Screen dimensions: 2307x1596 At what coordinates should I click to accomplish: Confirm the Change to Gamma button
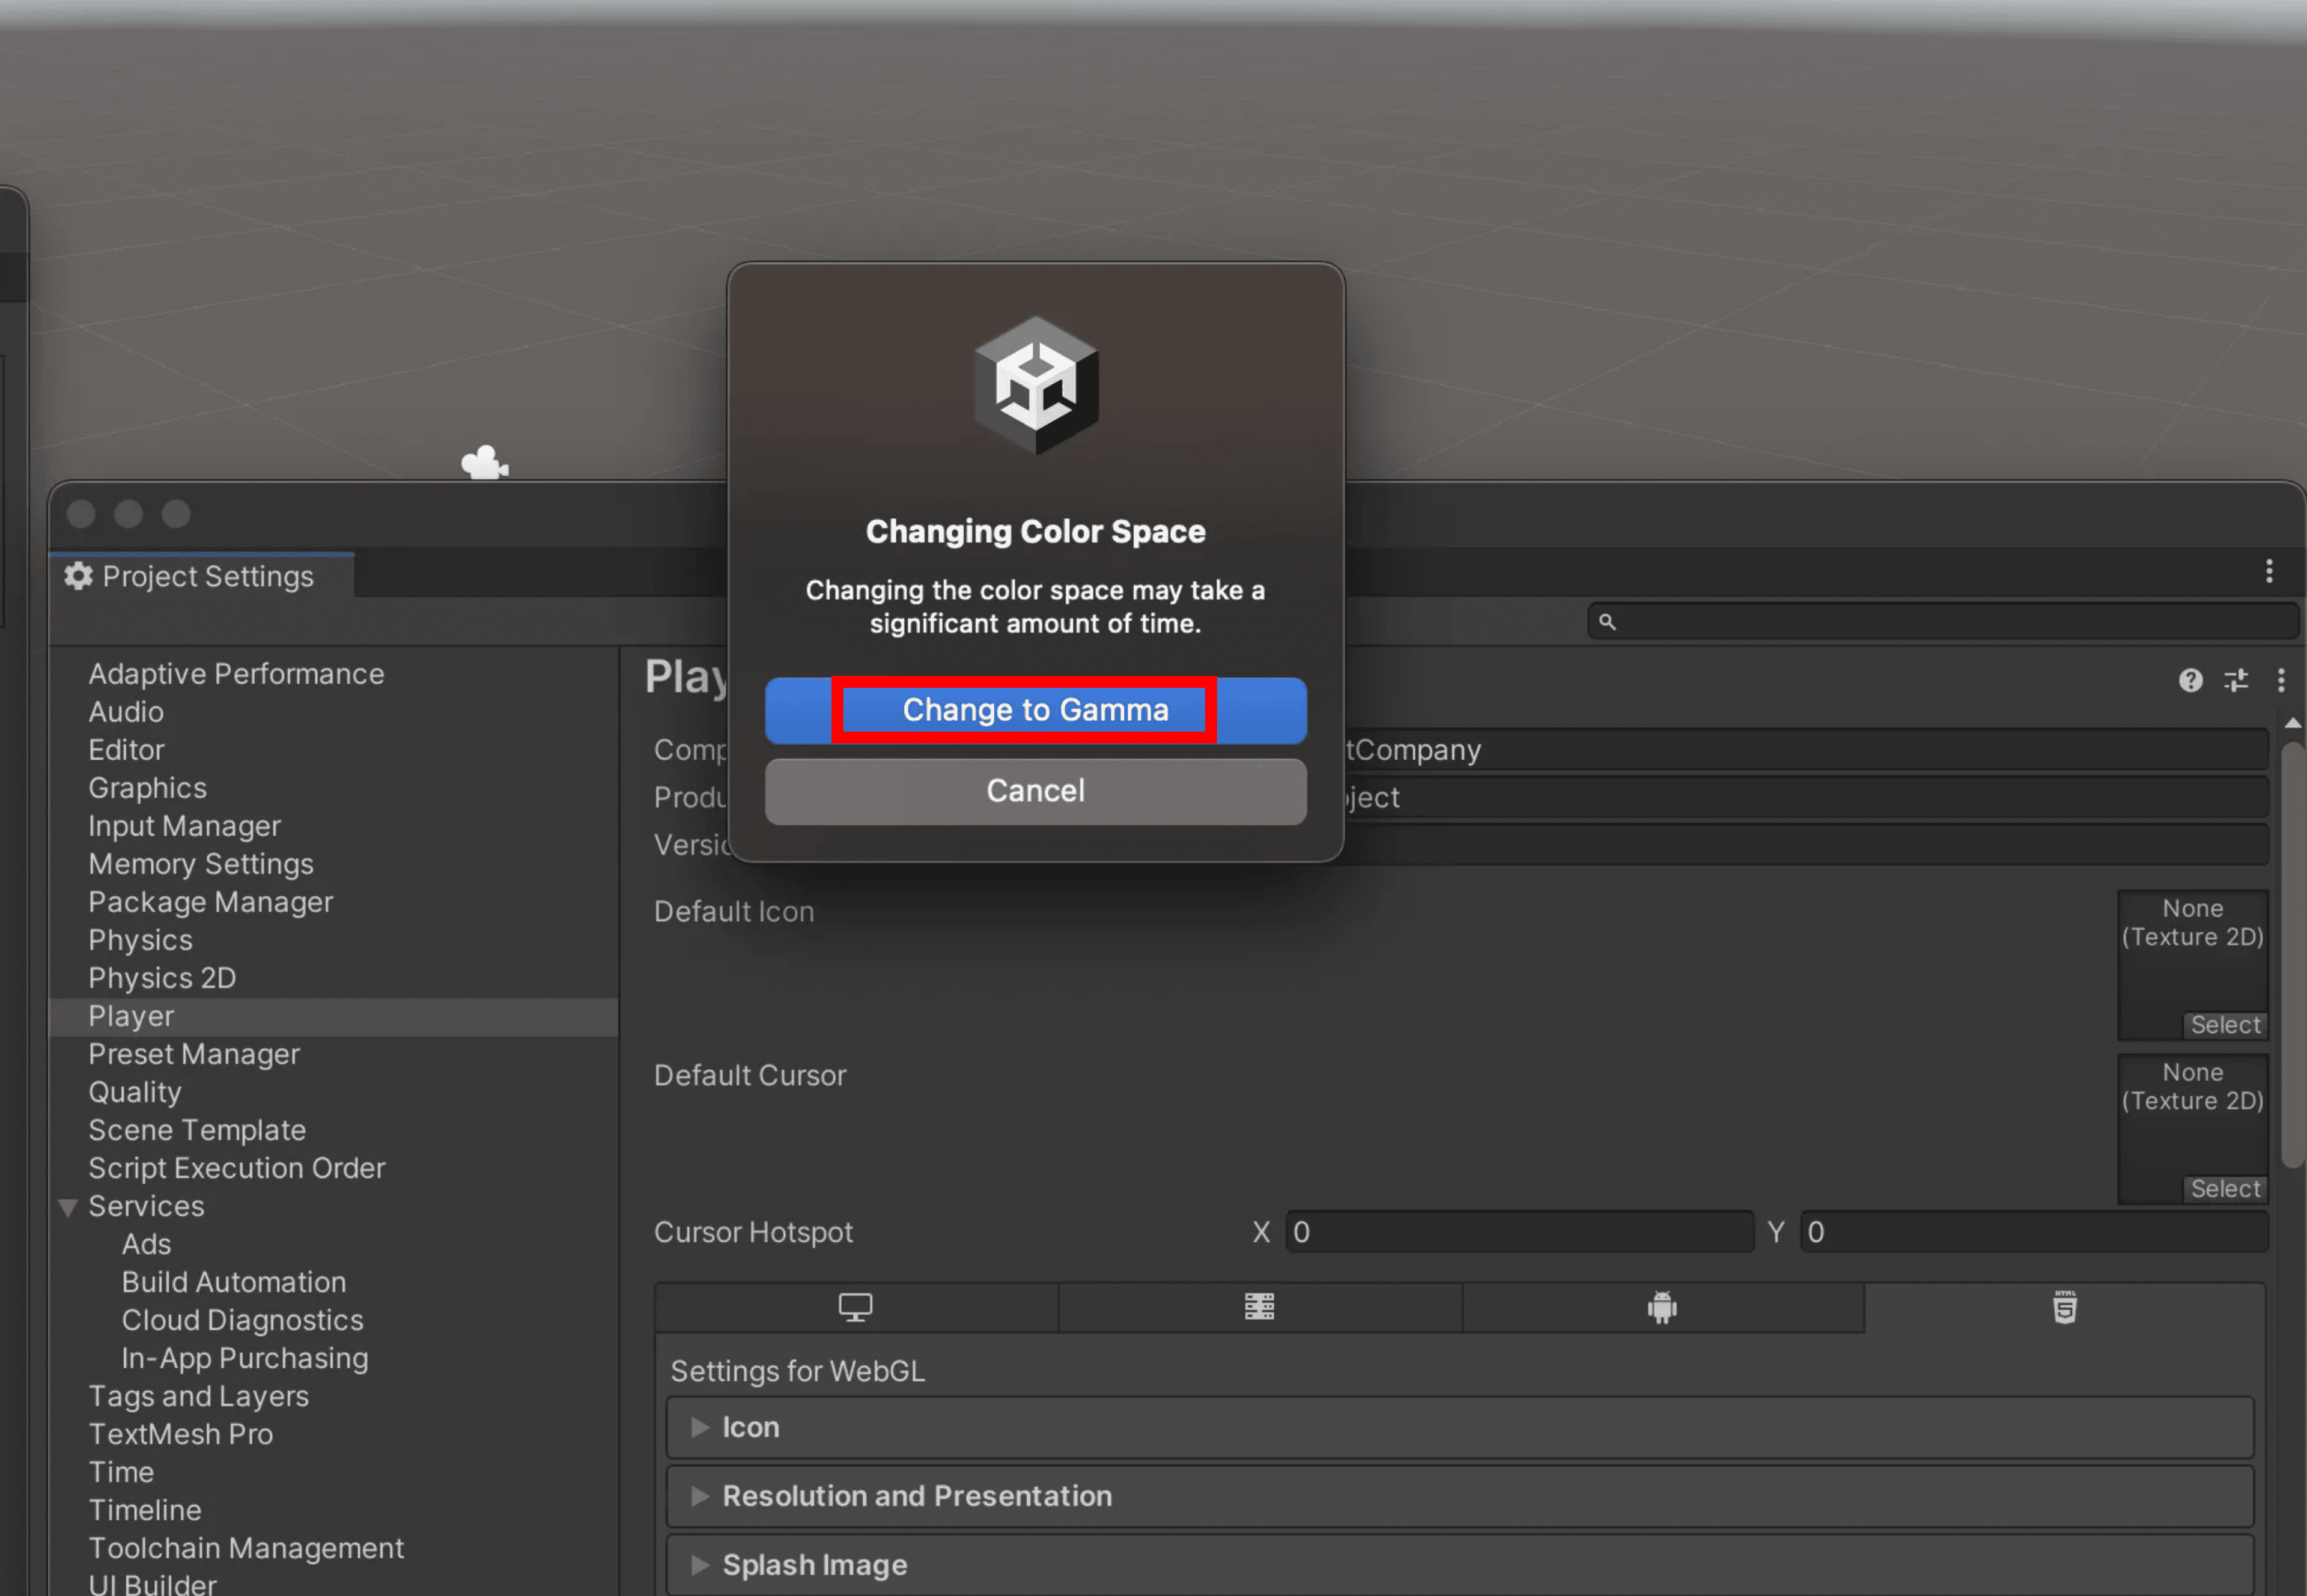tap(1035, 710)
